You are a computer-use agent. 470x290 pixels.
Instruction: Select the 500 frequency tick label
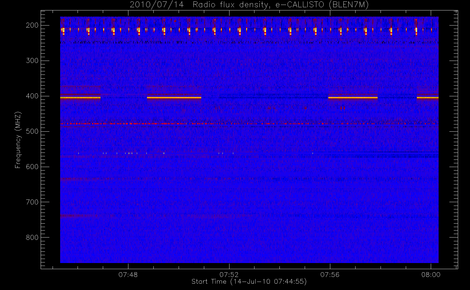[x=32, y=131]
